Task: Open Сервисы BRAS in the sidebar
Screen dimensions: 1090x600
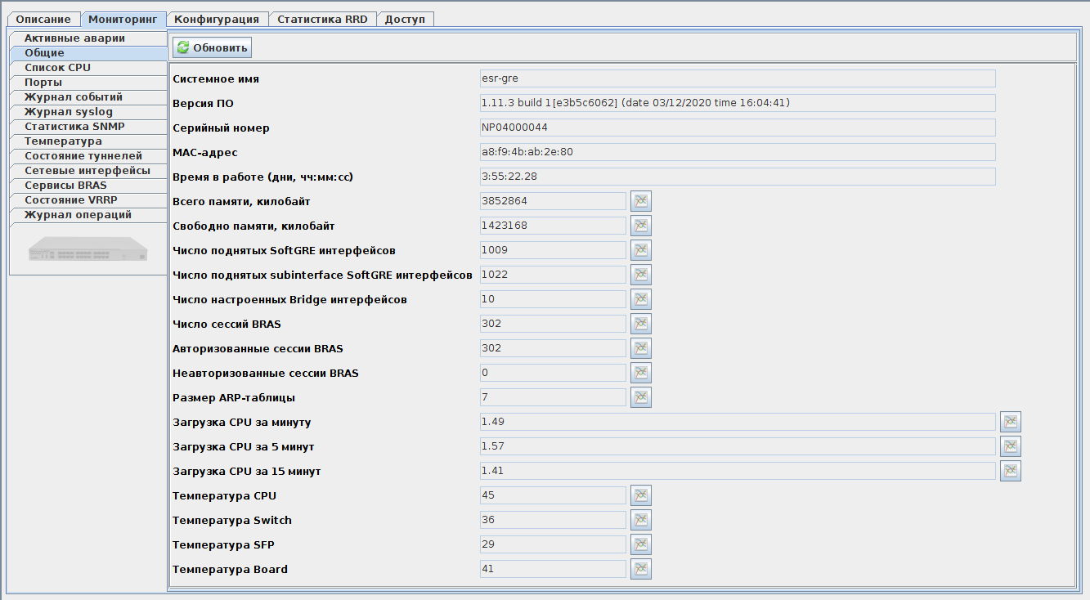Action: pyautogui.click(x=65, y=186)
